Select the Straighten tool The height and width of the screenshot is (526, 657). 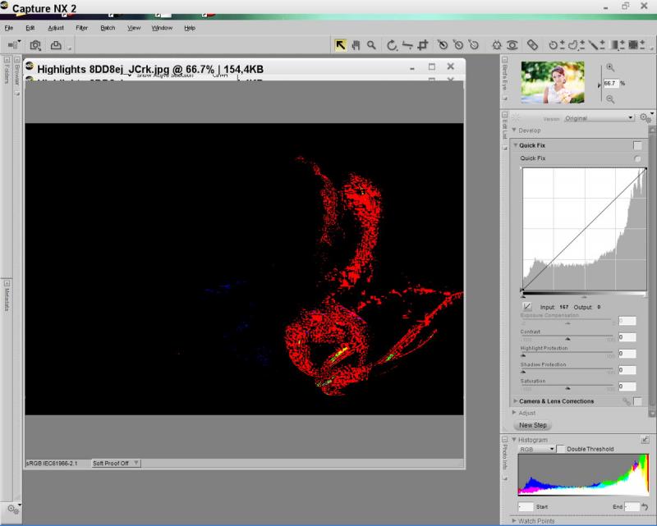(x=407, y=45)
